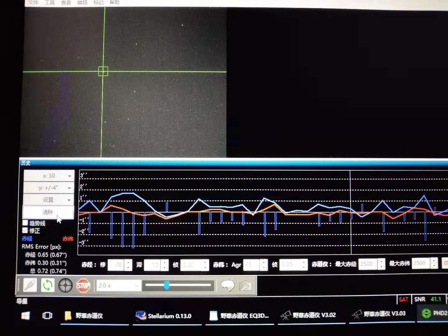Click the crosshair guide button
Image resolution: width=448 pixels, height=336 pixels.
tap(65, 285)
